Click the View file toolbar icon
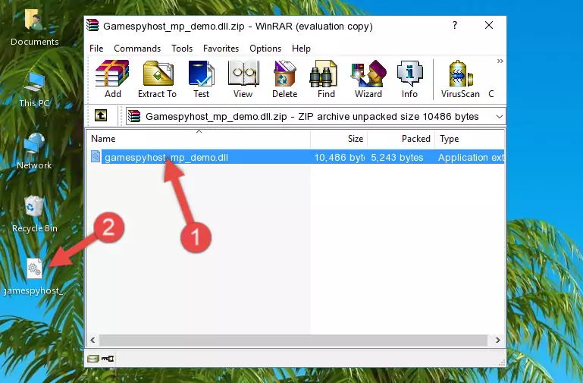This screenshot has width=583, height=383. click(243, 79)
